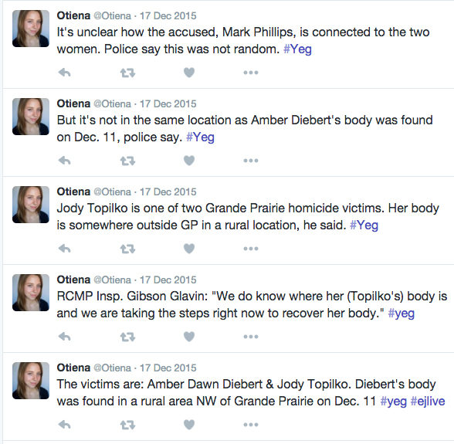Open the 17 Dec 2015 timestamp of Topilko tweet
This screenshot has height=444, width=454.
pos(168,191)
